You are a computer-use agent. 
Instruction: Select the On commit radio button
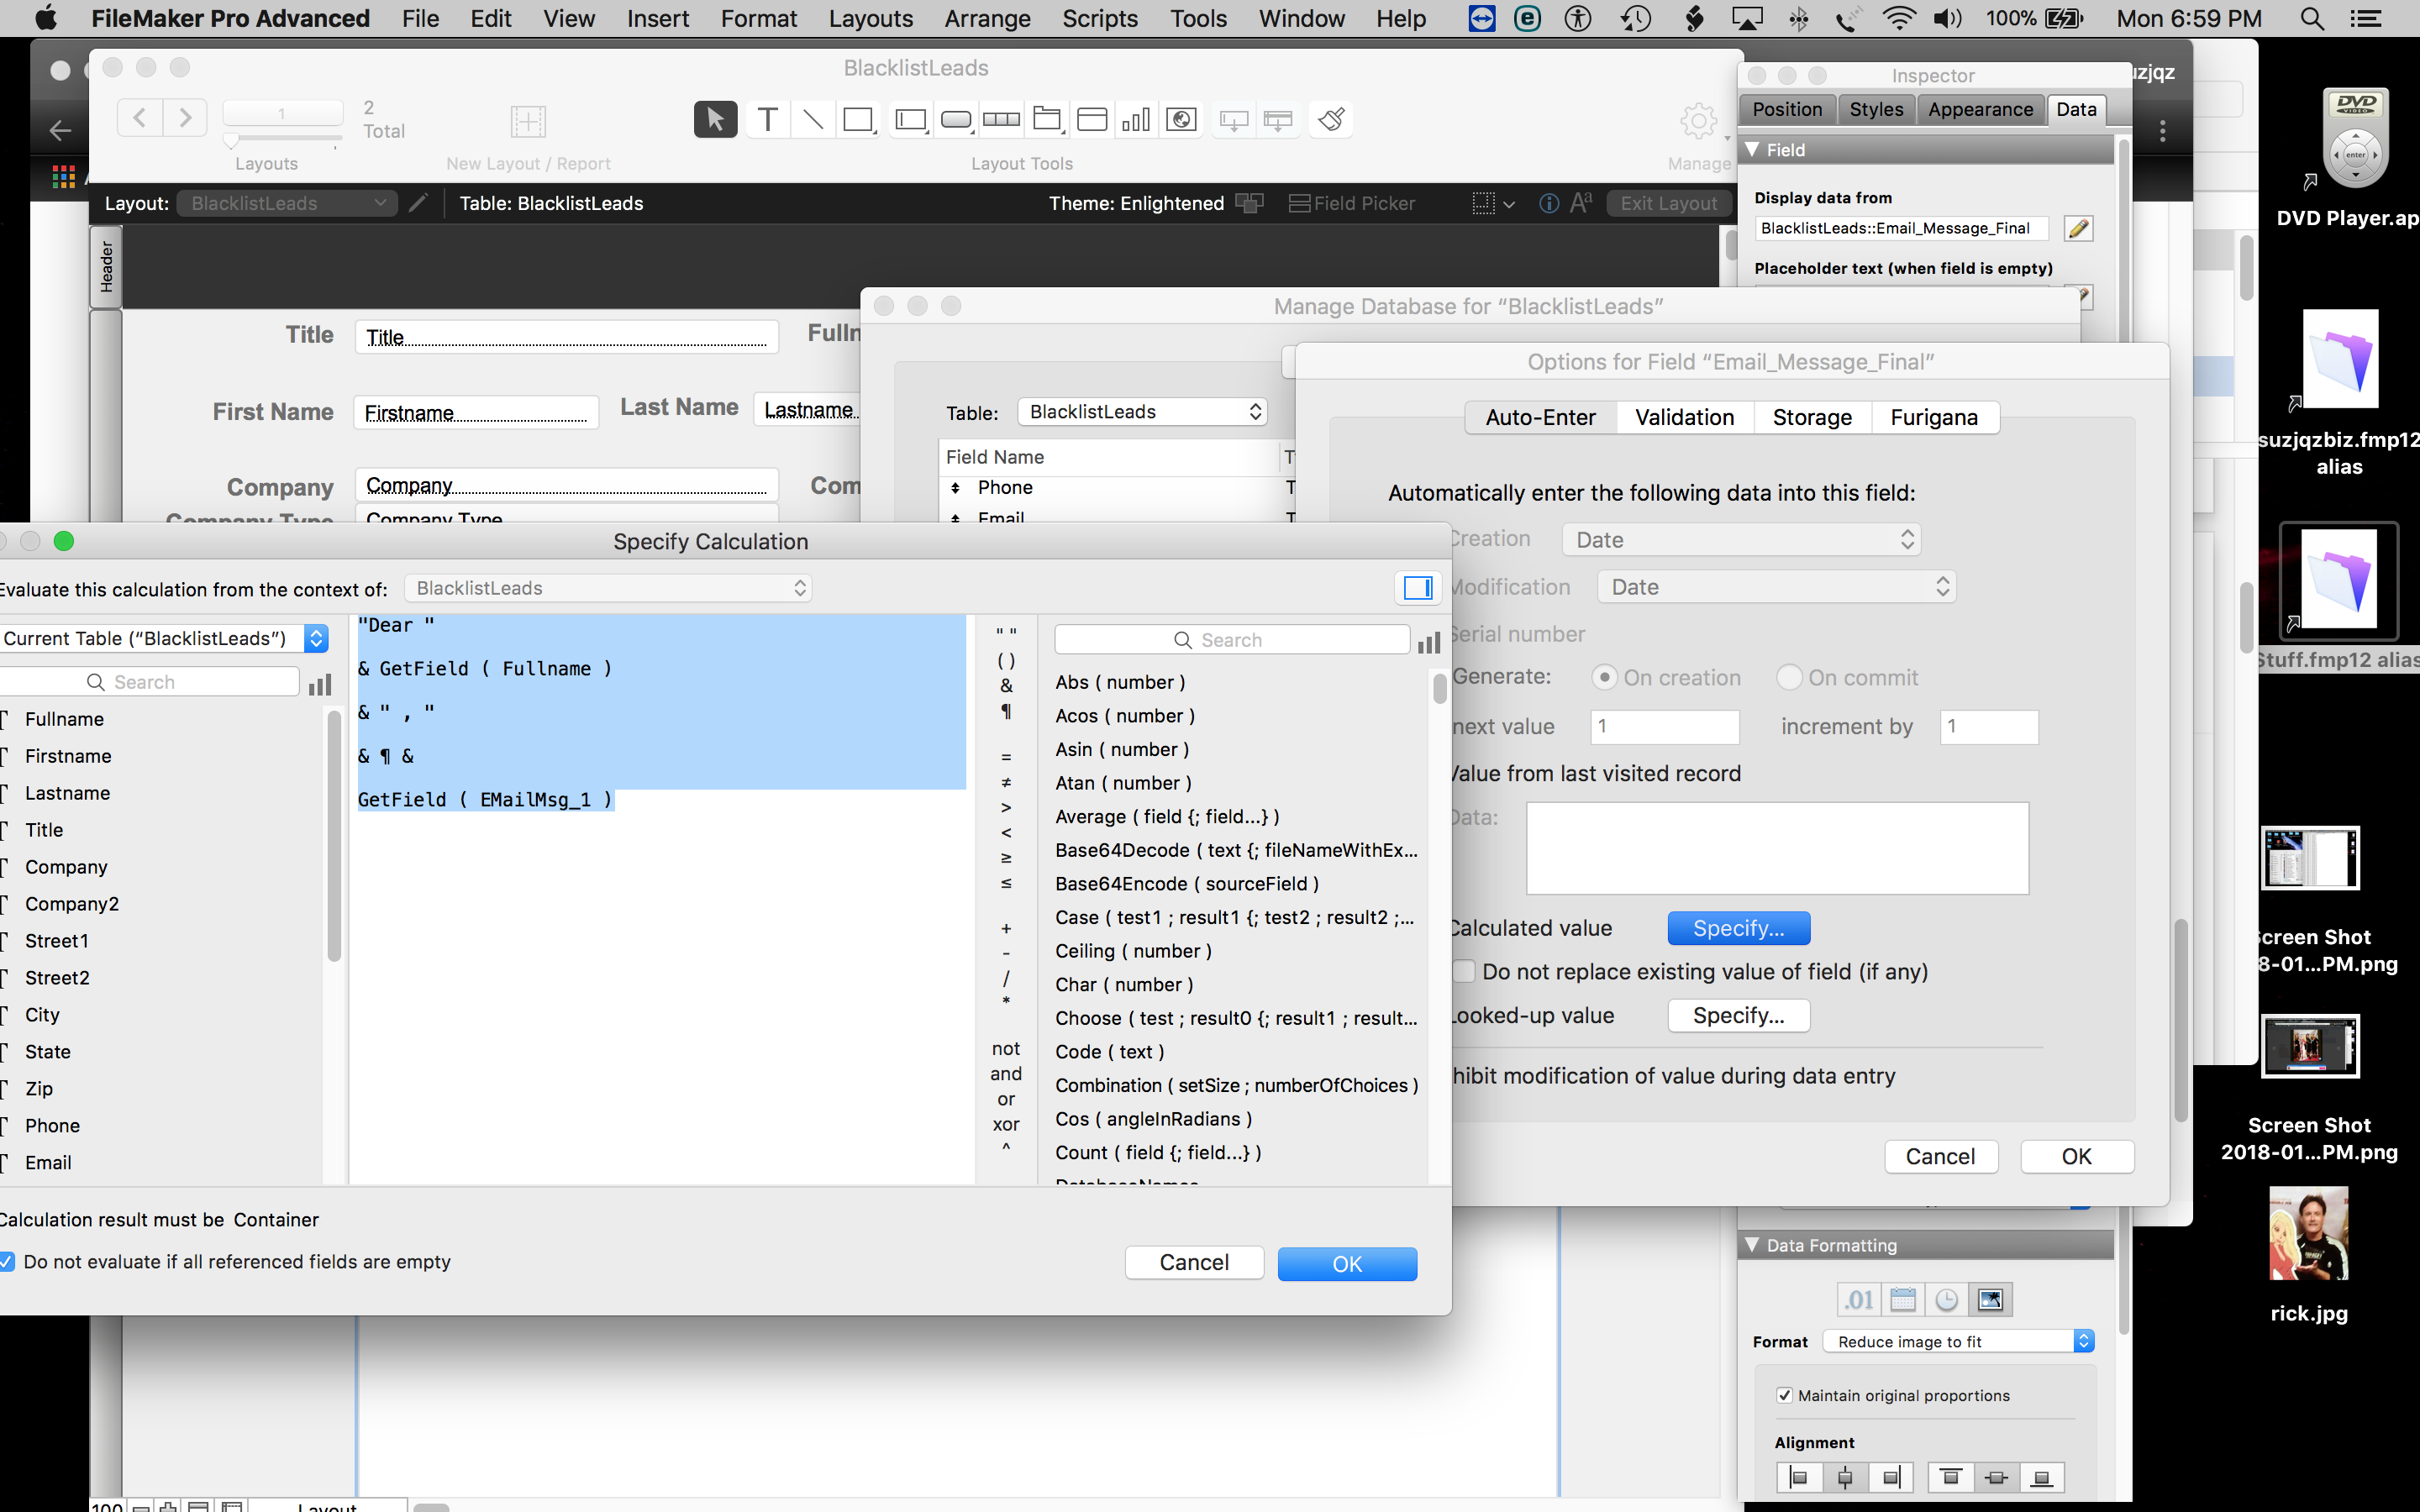coord(1789,677)
